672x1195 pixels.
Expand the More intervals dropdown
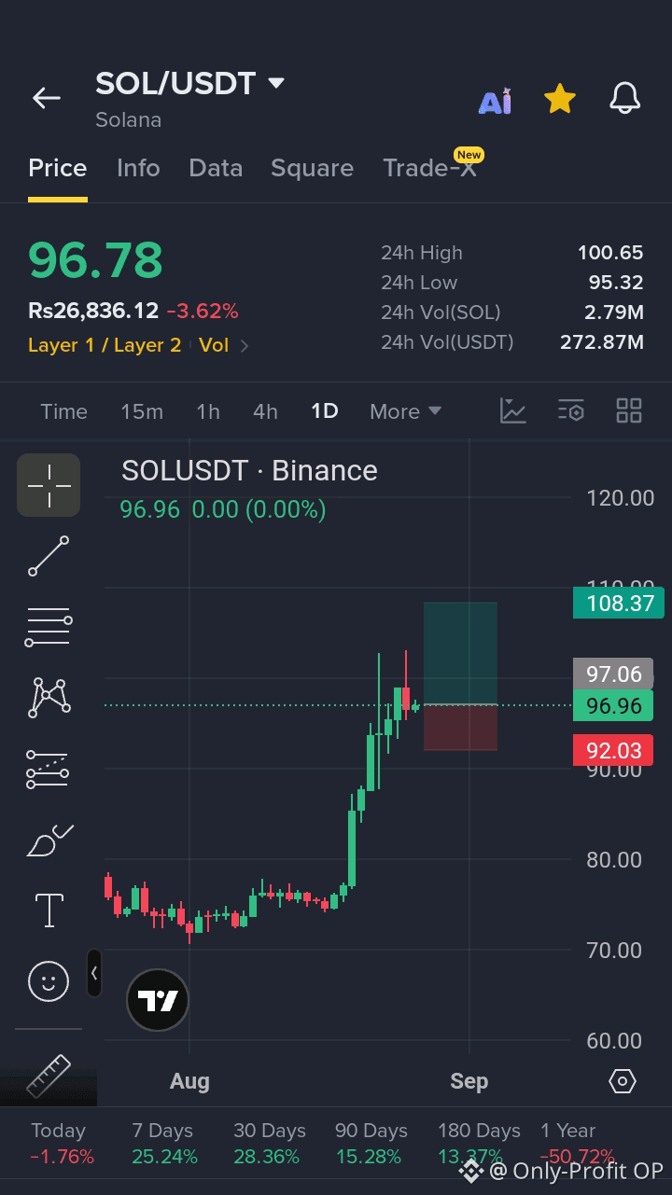pos(405,411)
